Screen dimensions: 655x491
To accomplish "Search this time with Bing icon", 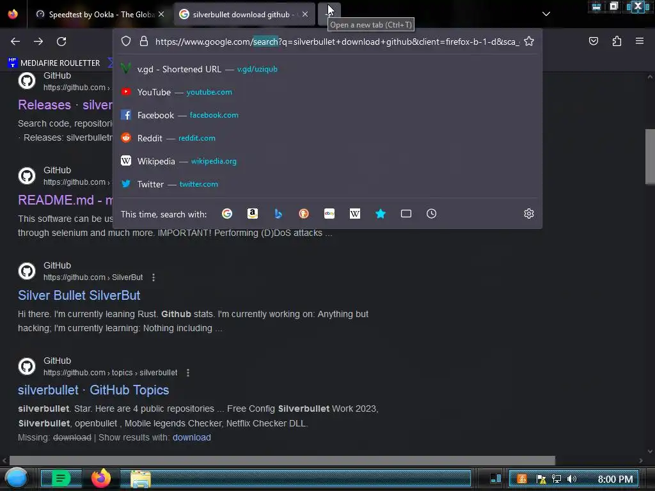I will 278,214.
